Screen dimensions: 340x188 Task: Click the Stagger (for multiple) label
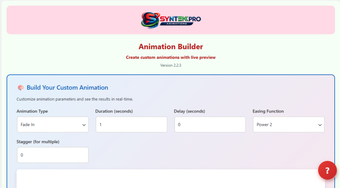38,142
